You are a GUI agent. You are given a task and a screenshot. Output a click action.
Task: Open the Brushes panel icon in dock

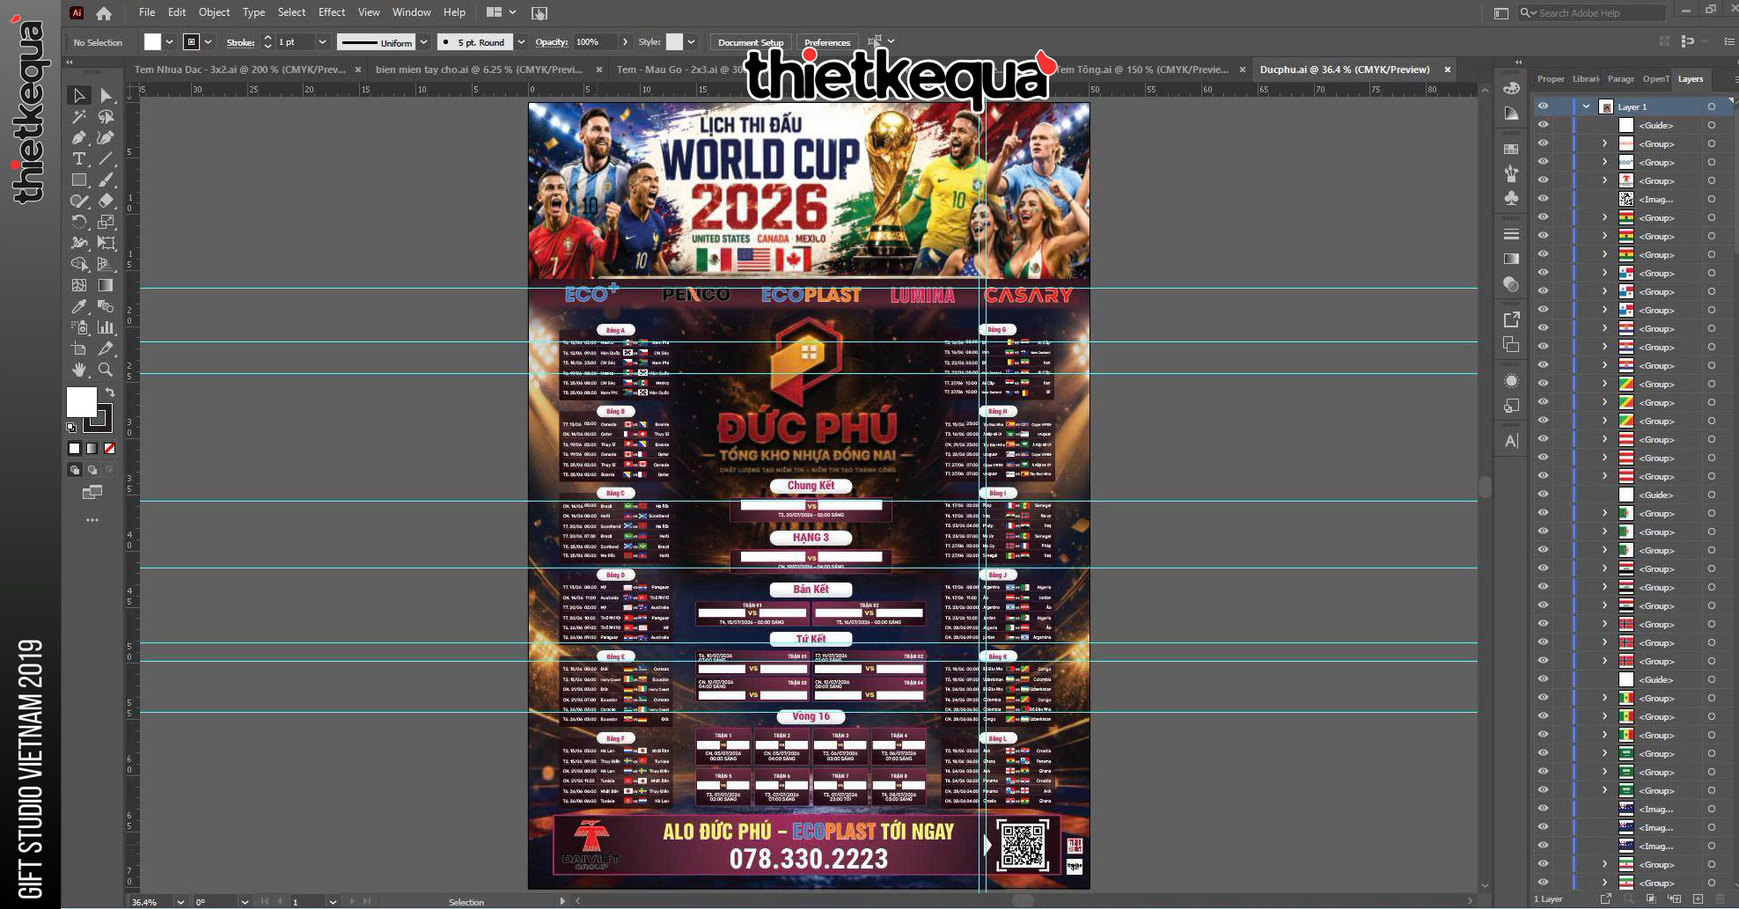pyautogui.click(x=1511, y=173)
